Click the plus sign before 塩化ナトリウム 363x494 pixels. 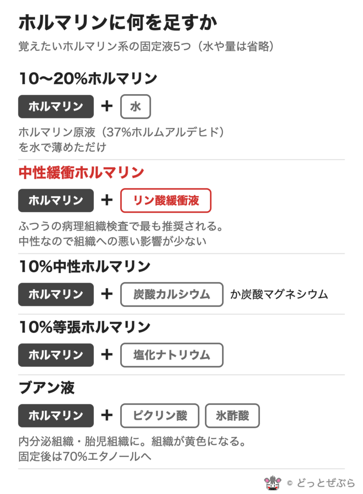pos(107,355)
